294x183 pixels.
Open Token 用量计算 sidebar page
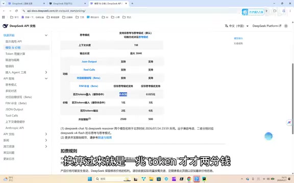tap(15, 54)
